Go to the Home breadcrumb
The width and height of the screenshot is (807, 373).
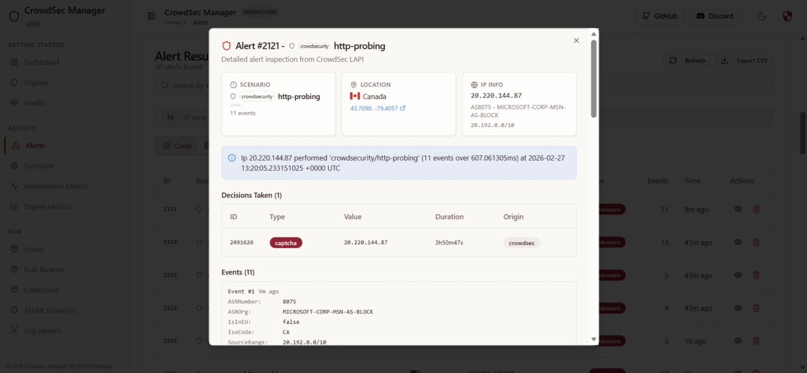173,22
